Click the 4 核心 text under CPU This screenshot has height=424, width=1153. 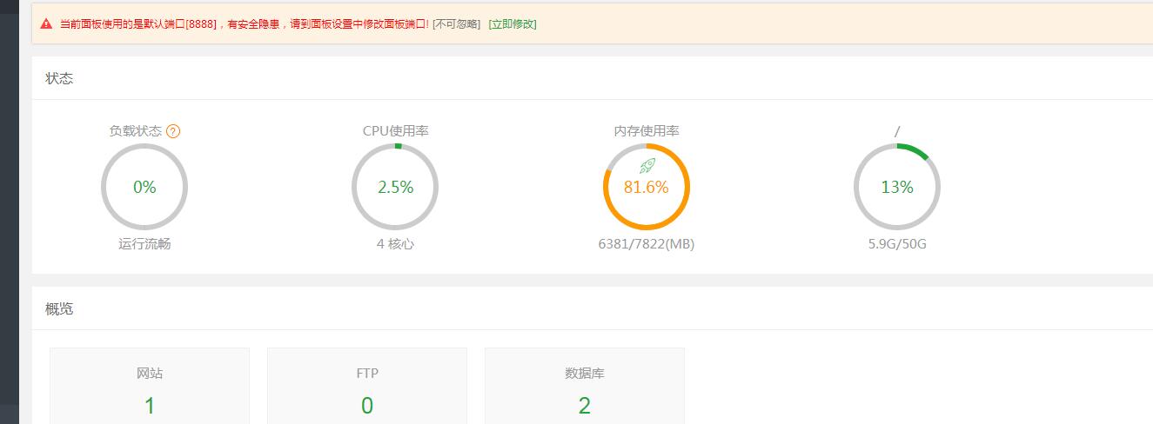pyautogui.click(x=395, y=244)
